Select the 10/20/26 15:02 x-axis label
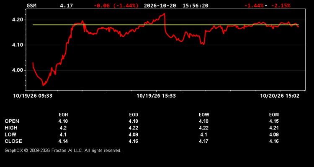This screenshot has width=314, height=167. (x=280, y=96)
